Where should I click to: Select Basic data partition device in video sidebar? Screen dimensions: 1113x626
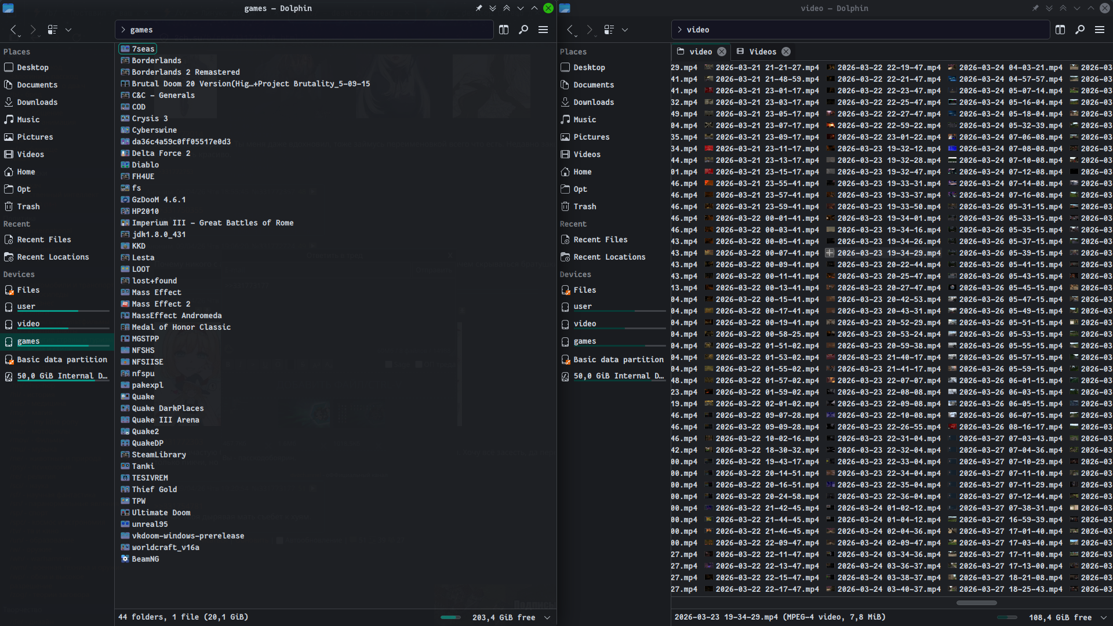618,359
